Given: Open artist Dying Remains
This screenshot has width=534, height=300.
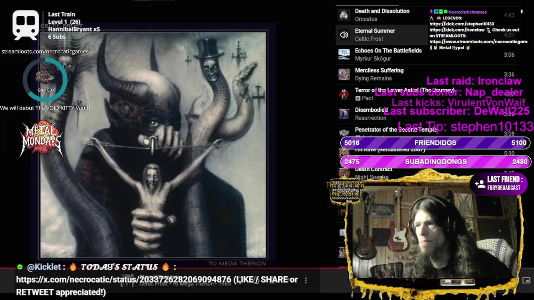Looking at the screenshot, I should (373, 78).
